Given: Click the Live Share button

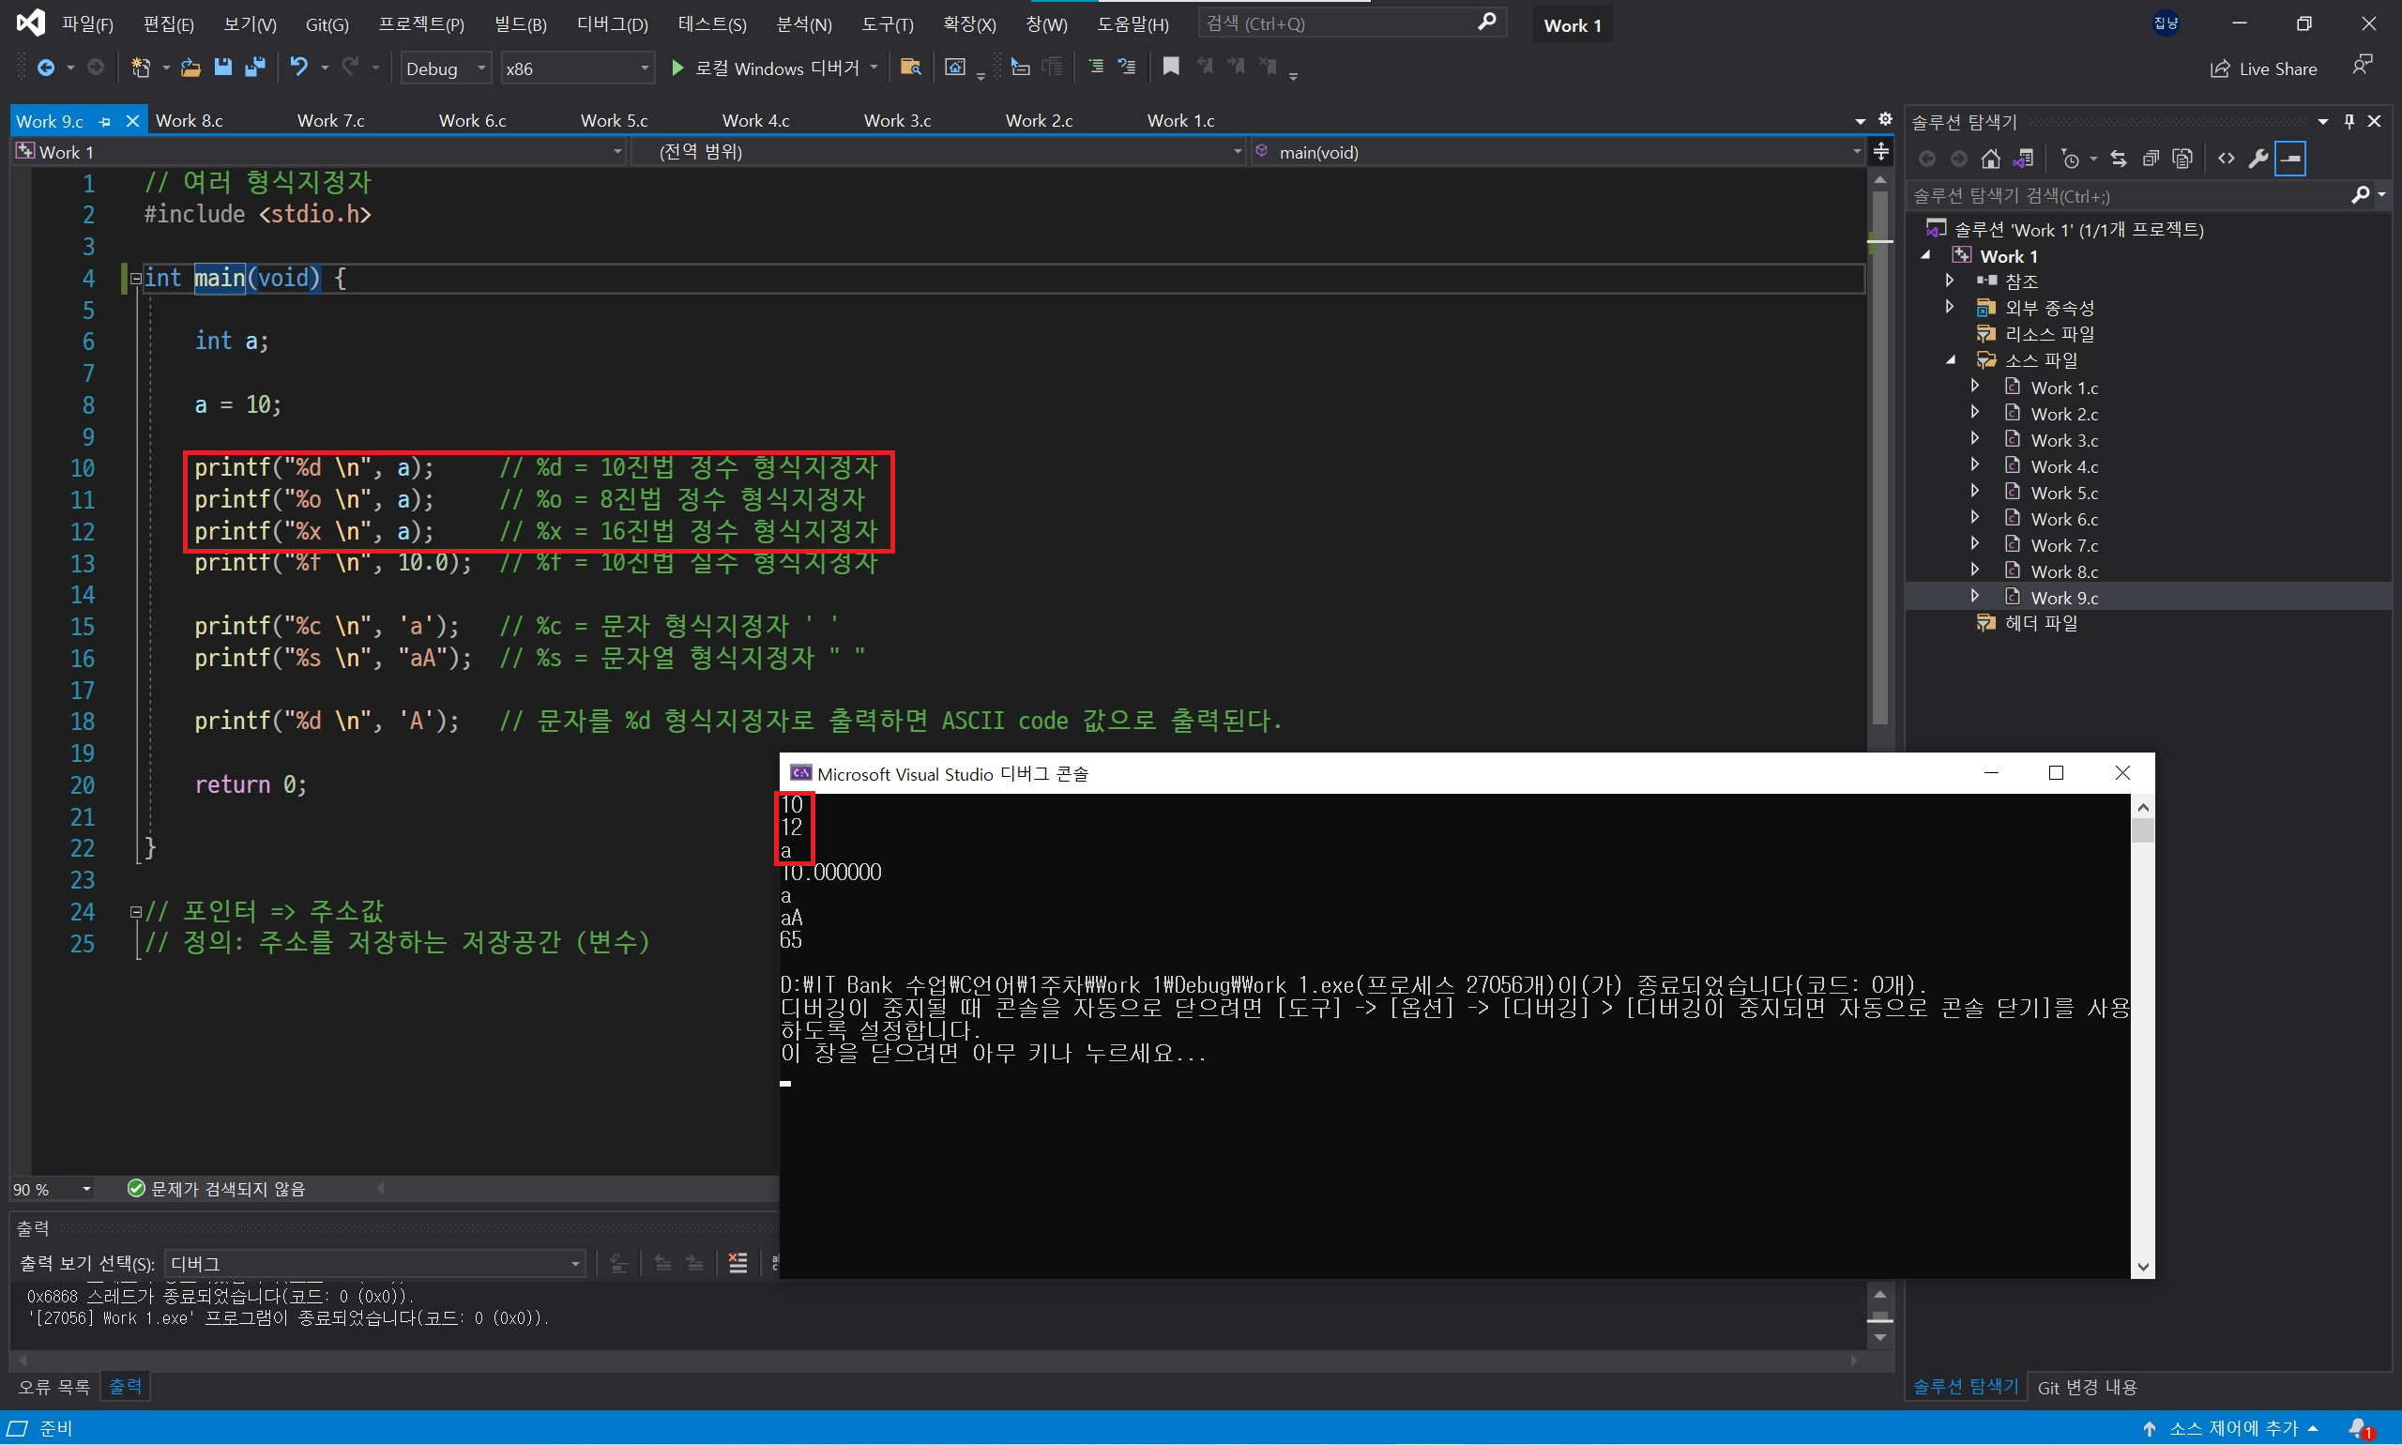Looking at the screenshot, I should click(x=2264, y=68).
